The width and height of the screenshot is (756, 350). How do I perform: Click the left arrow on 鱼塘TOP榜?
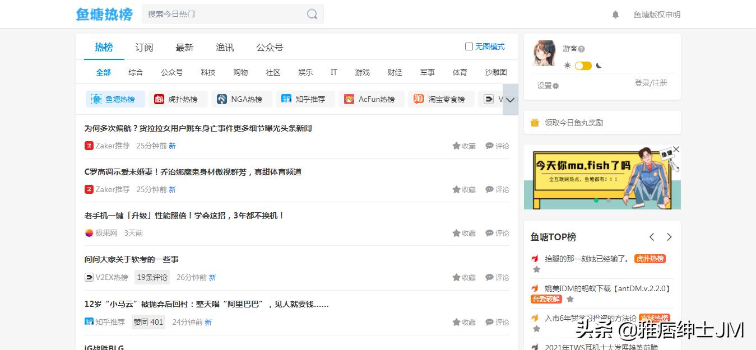pyautogui.click(x=651, y=237)
